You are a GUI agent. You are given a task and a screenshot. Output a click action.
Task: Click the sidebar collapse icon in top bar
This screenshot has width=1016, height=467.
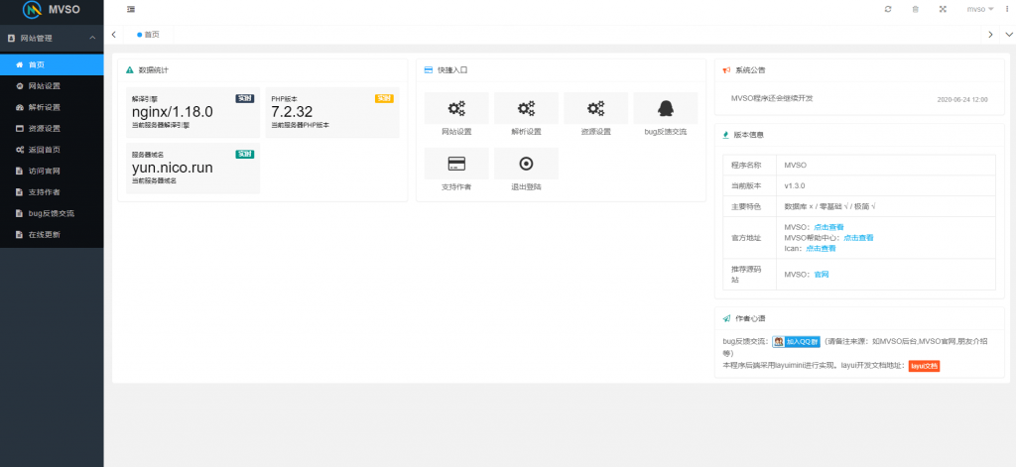click(132, 9)
